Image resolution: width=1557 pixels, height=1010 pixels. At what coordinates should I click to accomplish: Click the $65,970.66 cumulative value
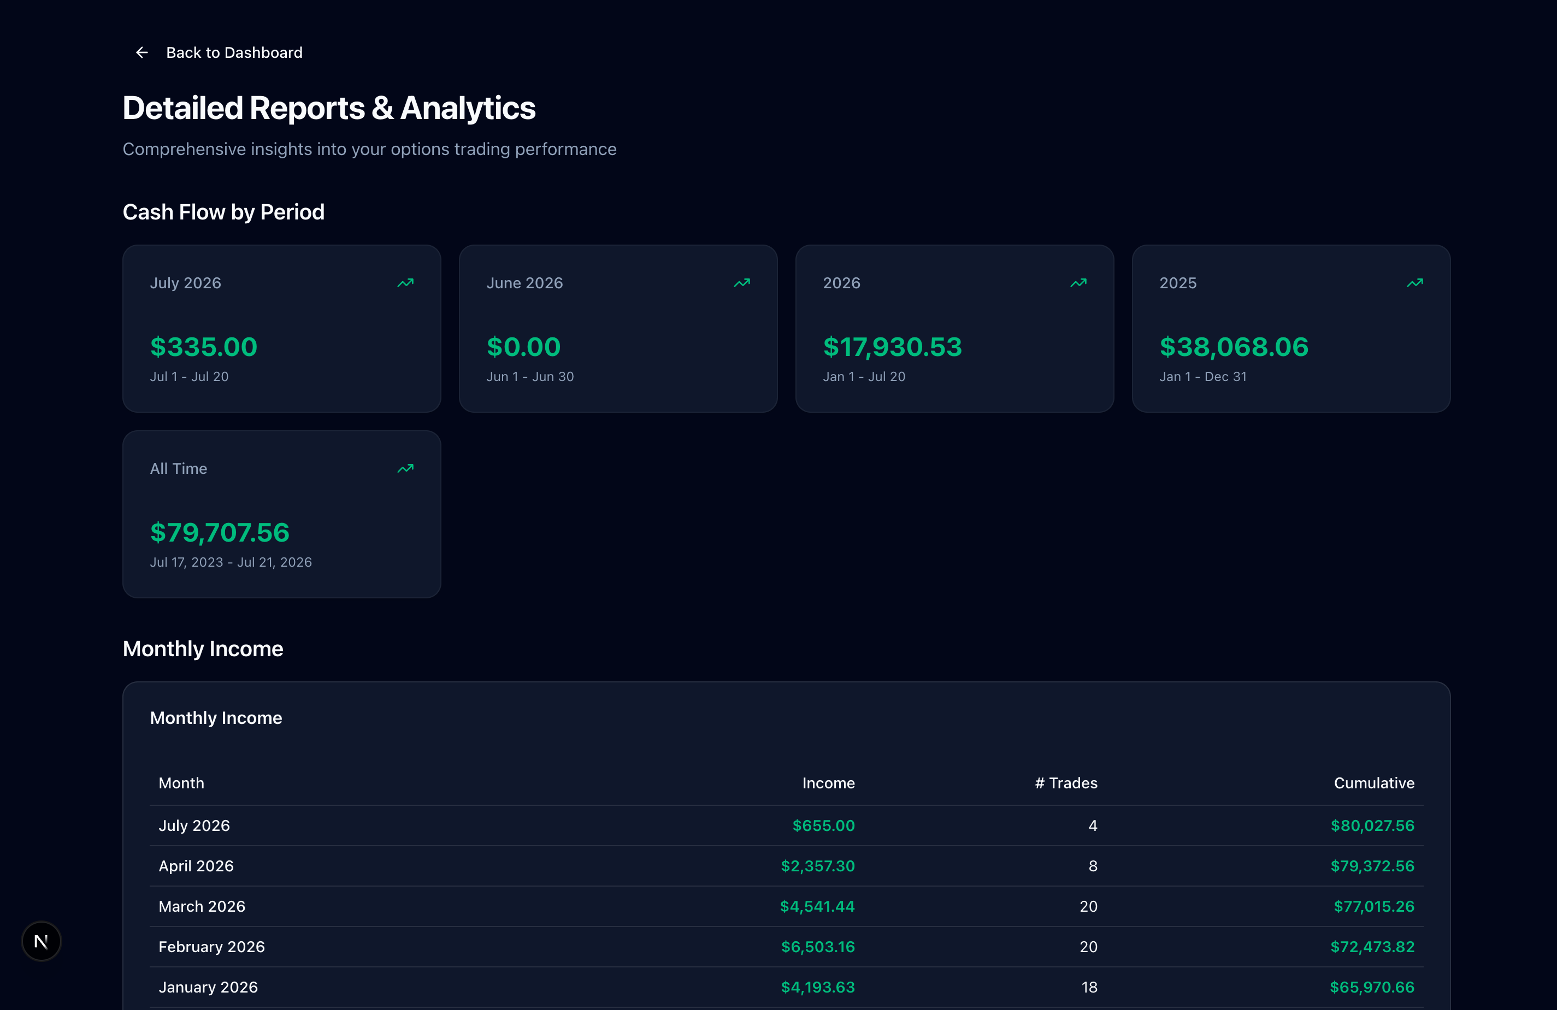1372,988
